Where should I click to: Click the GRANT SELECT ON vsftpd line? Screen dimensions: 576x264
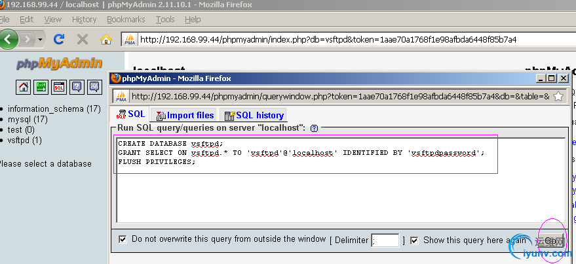coord(301,153)
